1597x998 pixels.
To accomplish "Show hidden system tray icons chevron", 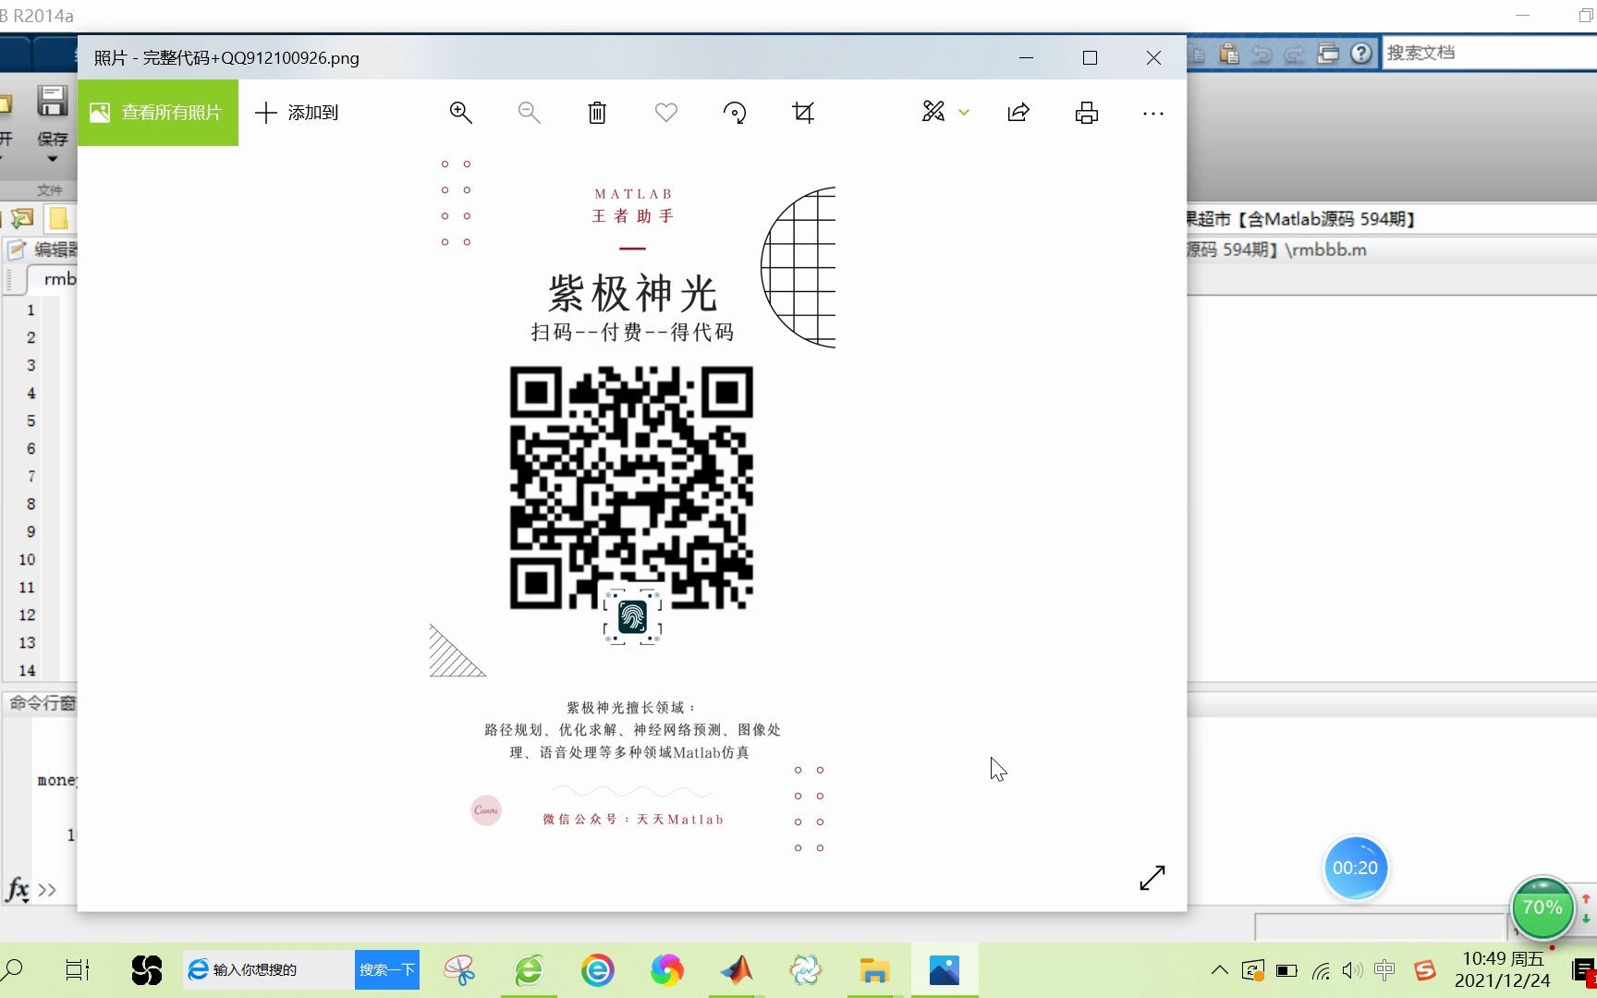I will click(1220, 970).
